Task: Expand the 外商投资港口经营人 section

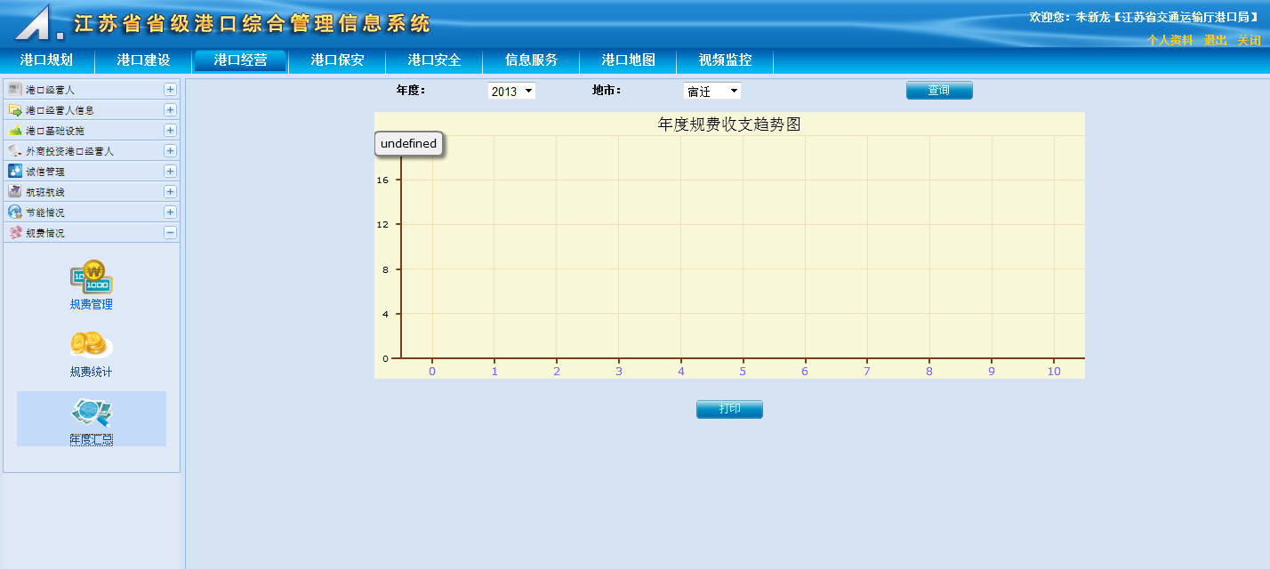Action: 170,151
